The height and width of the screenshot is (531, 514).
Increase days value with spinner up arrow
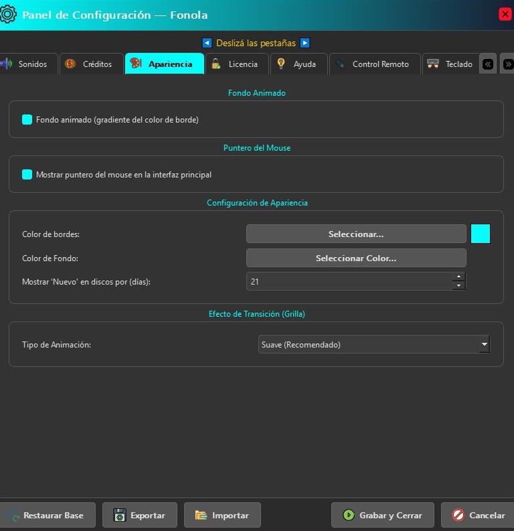459,277
